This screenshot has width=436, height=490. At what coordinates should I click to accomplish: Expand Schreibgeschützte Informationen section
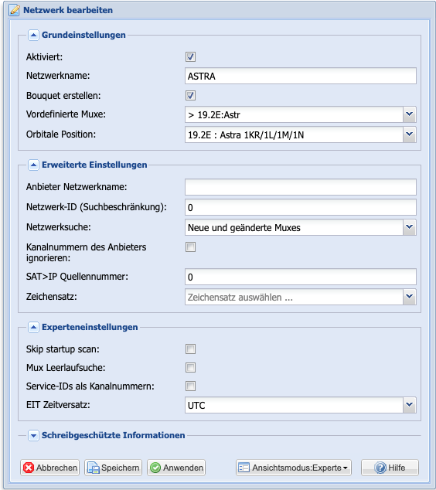33,435
